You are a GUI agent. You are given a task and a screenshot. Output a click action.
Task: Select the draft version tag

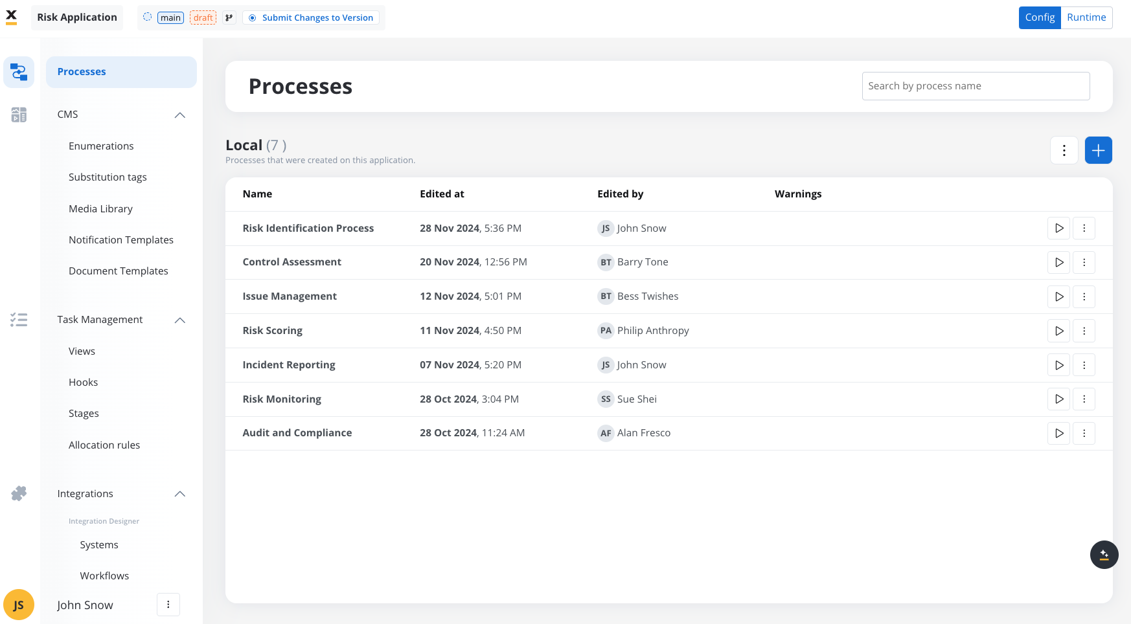click(203, 17)
